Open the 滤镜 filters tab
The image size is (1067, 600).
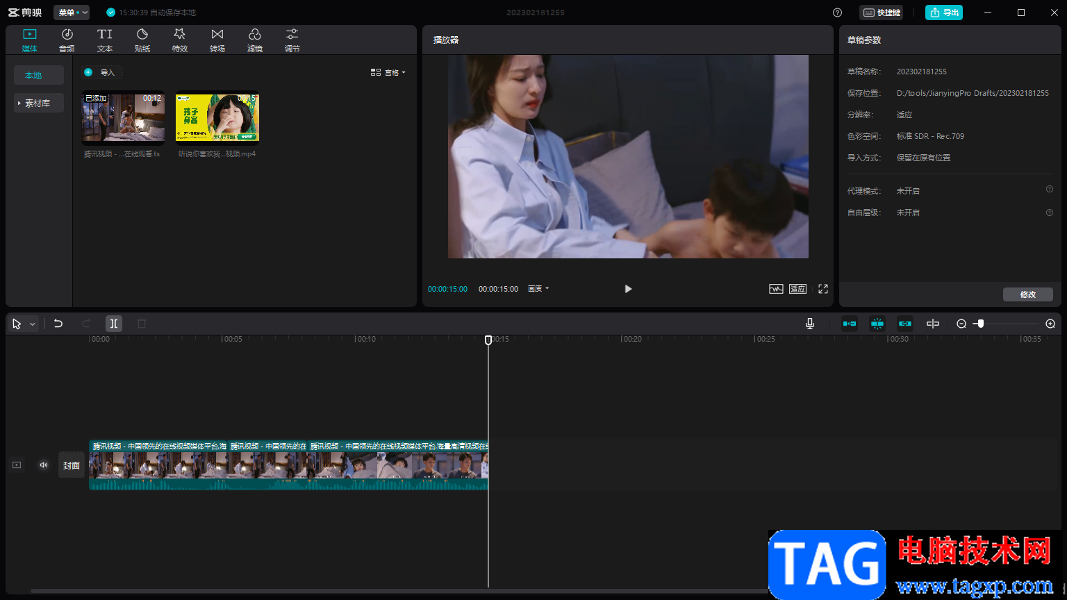[255, 40]
